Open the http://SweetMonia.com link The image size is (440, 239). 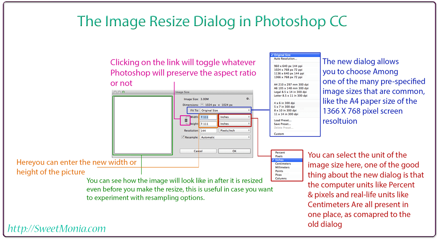(56, 229)
